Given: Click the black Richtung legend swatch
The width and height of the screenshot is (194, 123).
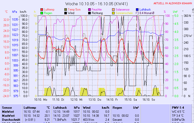Looking at the screenshot, I should tap(89, 13).
